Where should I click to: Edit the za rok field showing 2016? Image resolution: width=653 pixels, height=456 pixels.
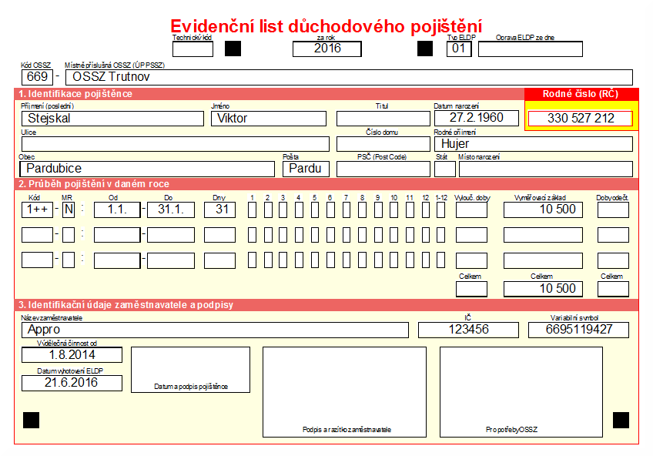tap(327, 49)
